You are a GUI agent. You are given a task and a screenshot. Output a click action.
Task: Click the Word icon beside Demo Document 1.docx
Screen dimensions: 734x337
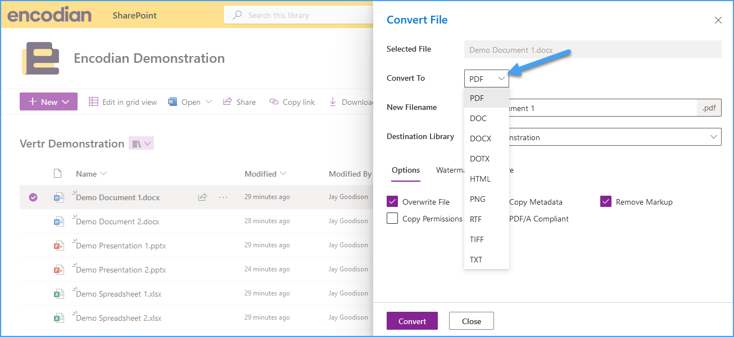click(58, 197)
